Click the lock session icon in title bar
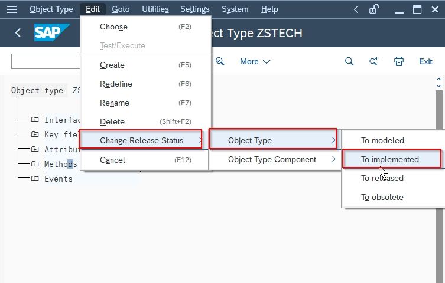Image resolution: width=445 pixels, height=283 pixels. pos(373,9)
